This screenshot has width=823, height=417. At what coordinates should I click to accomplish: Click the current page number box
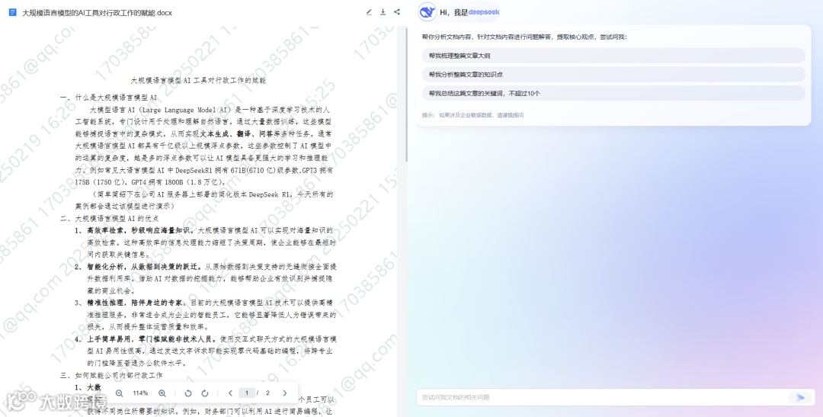(x=247, y=393)
